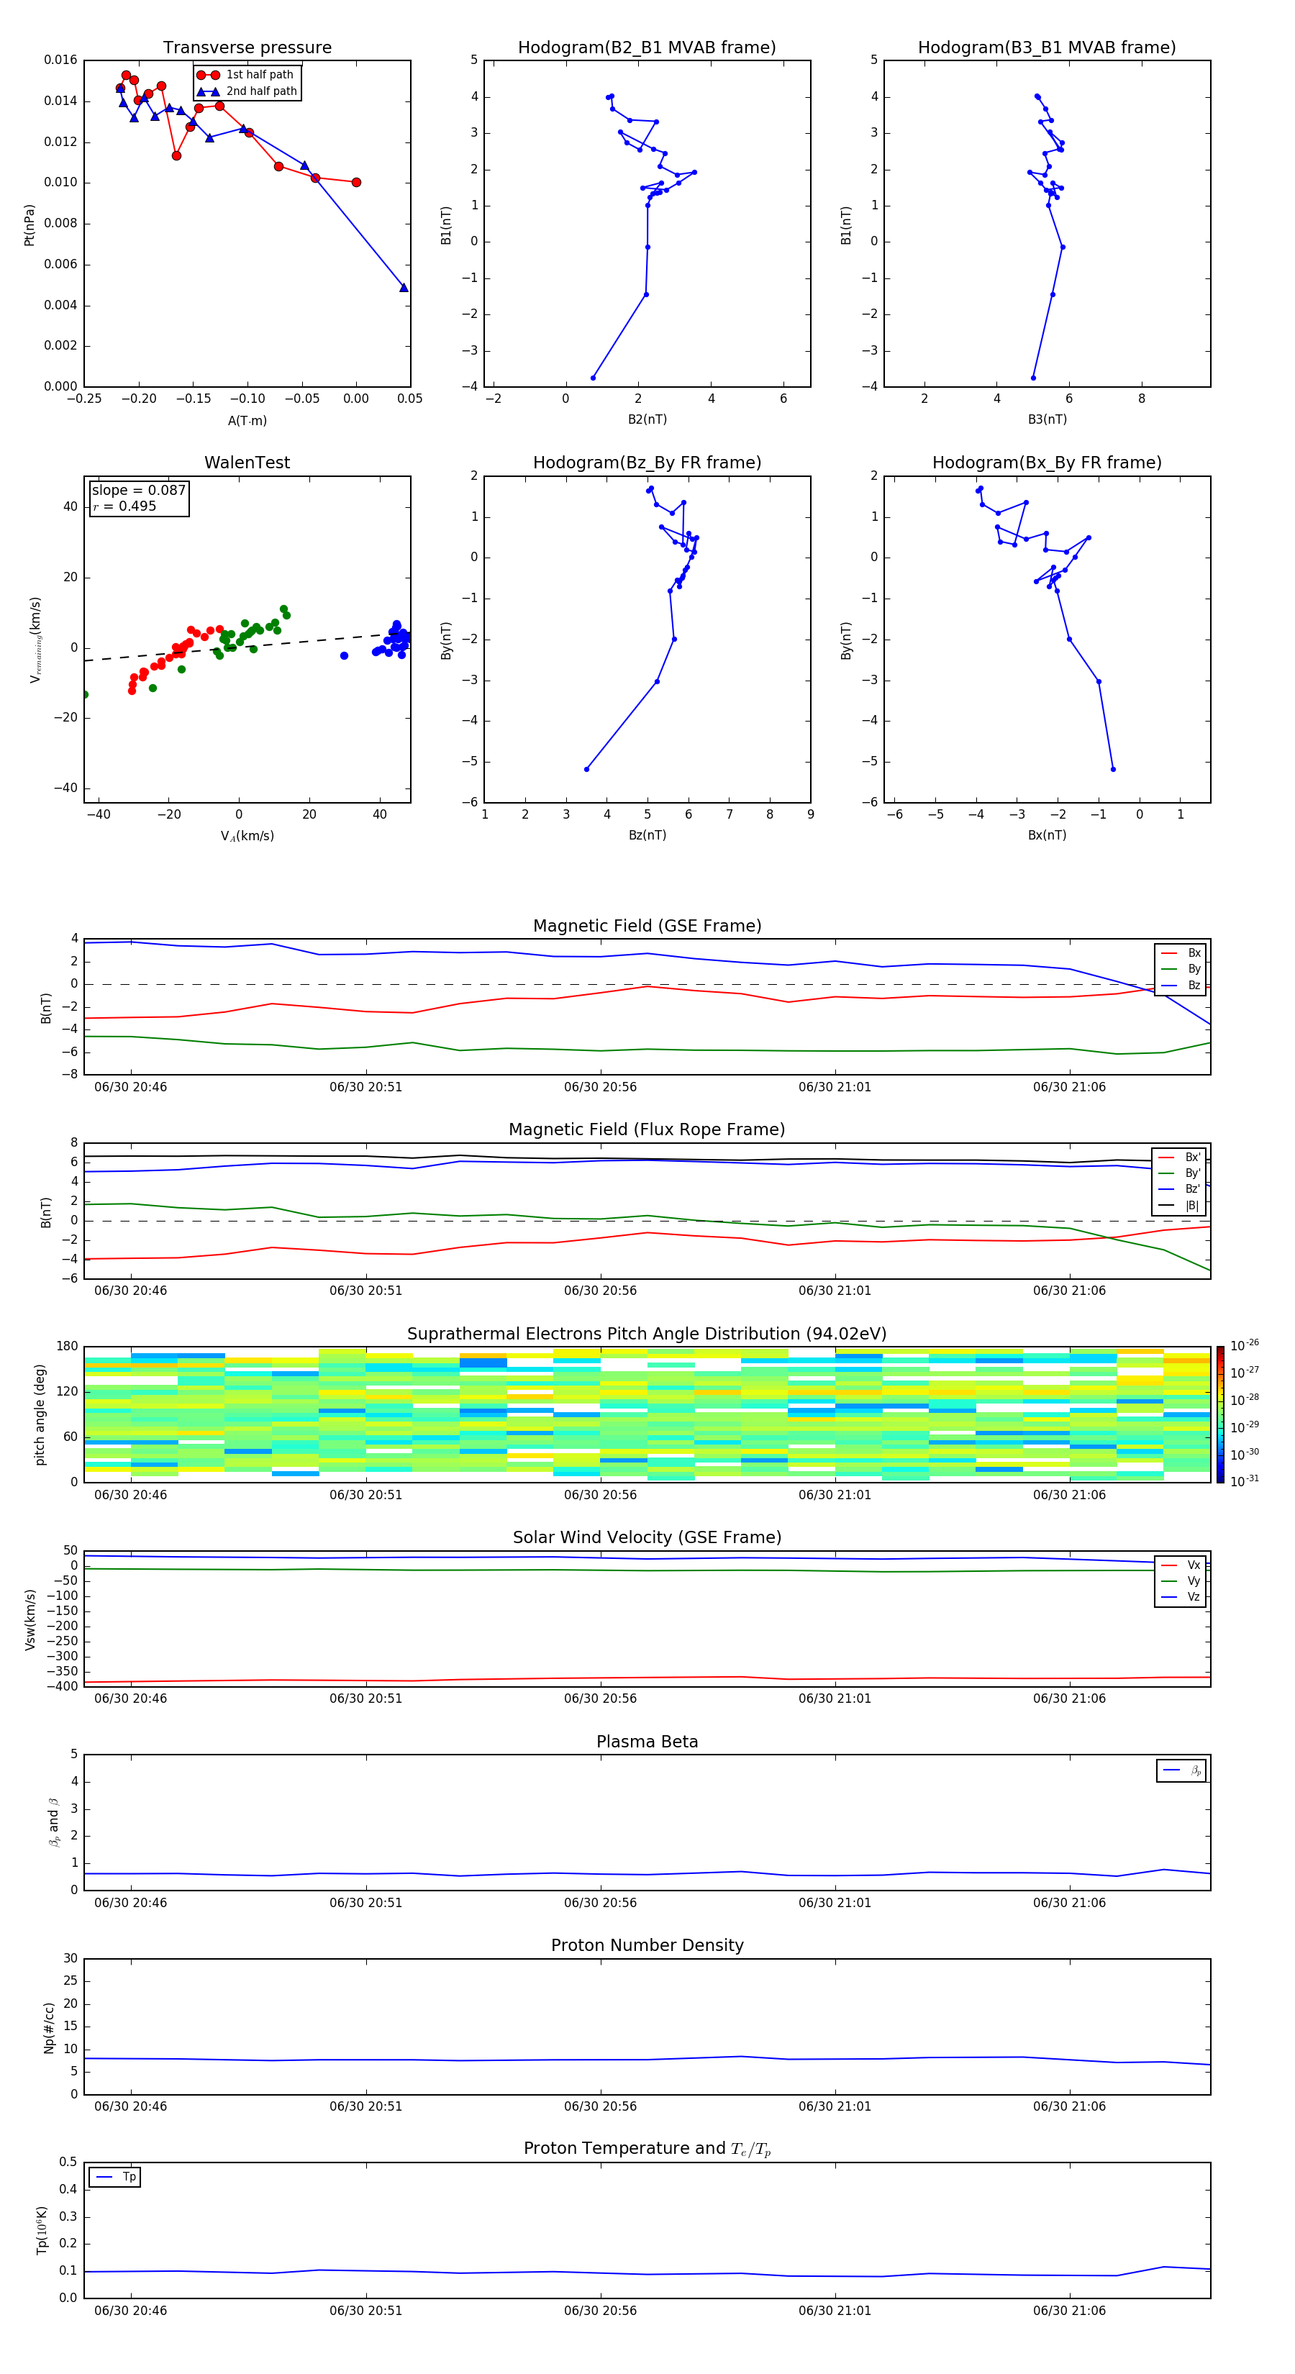Click the "slope = 0.087" annotation

138,491
